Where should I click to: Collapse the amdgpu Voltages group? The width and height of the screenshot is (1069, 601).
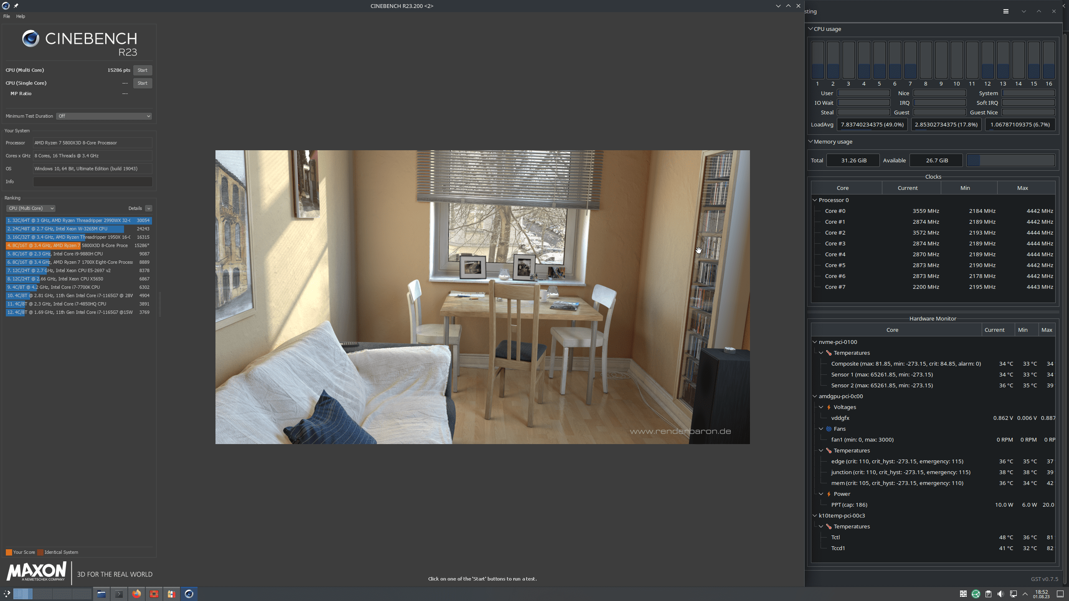(821, 407)
